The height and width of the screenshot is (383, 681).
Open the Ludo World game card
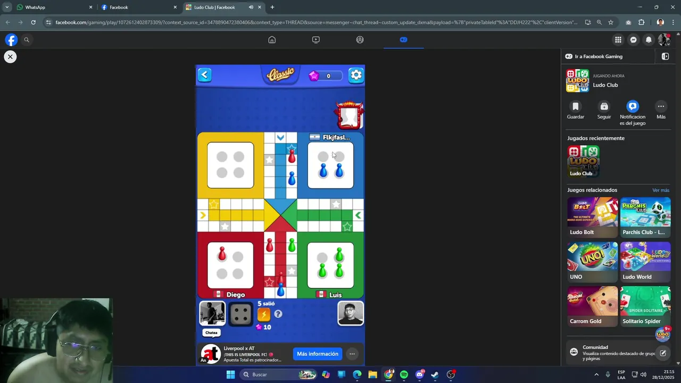coord(645,262)
